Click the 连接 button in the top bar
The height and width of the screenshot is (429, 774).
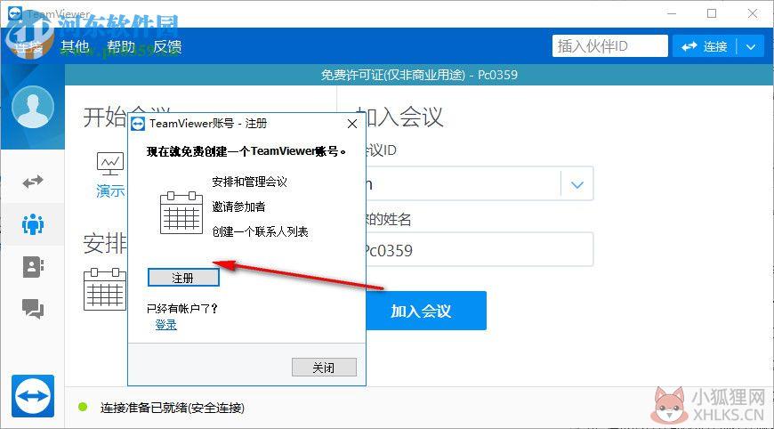(705, 46)
